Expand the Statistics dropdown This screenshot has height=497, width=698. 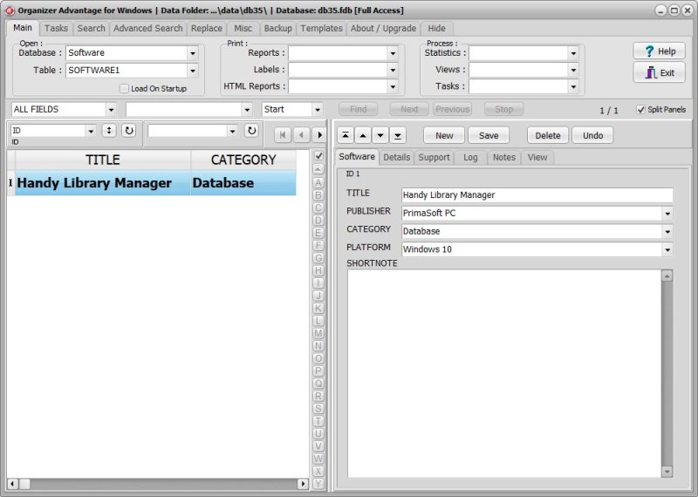coord(573,53)
